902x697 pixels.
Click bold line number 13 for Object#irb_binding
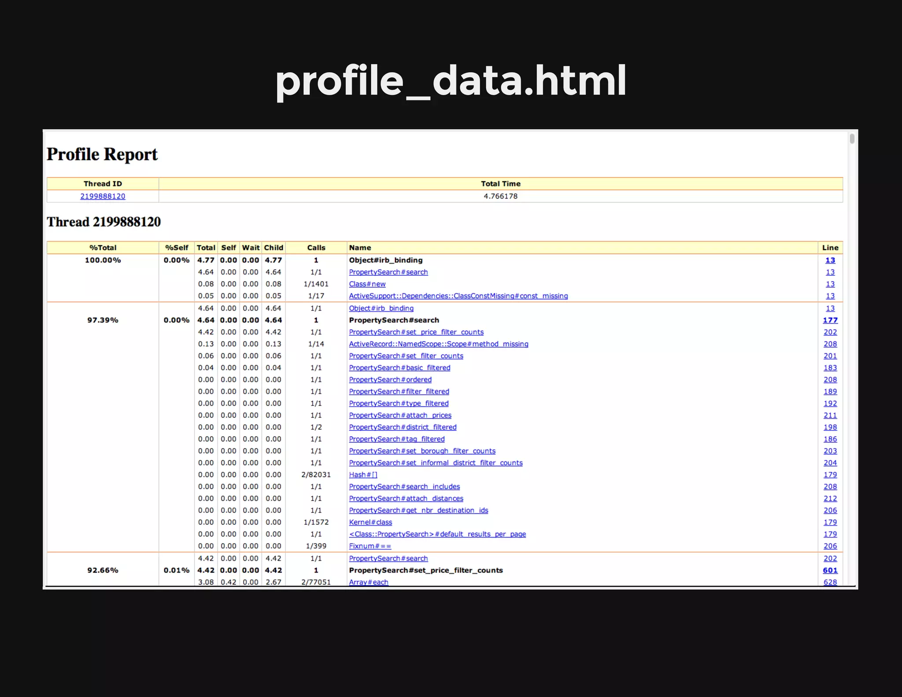click(x=830, y=260)
